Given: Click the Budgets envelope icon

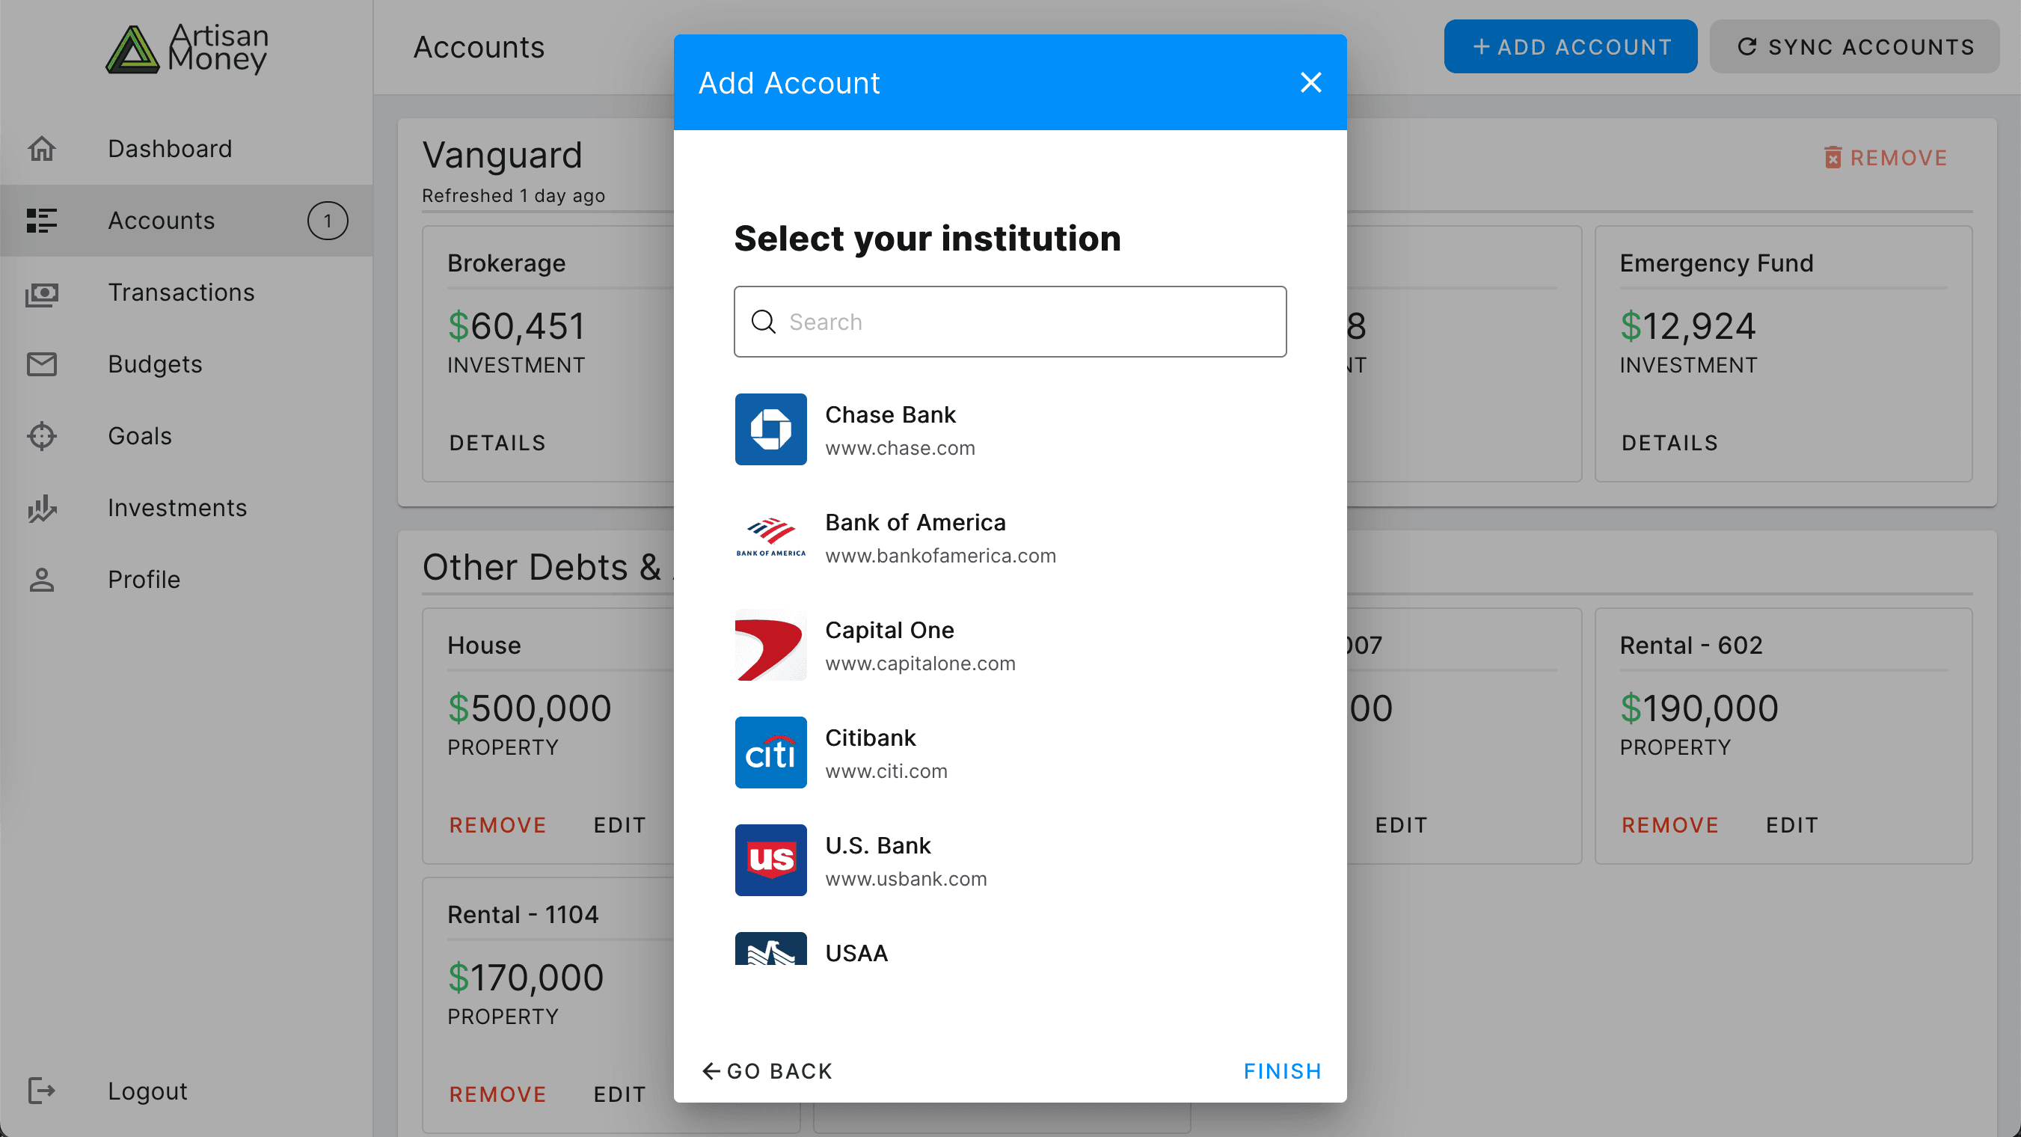Looking at the screenshot, I should tap(42, 364).
